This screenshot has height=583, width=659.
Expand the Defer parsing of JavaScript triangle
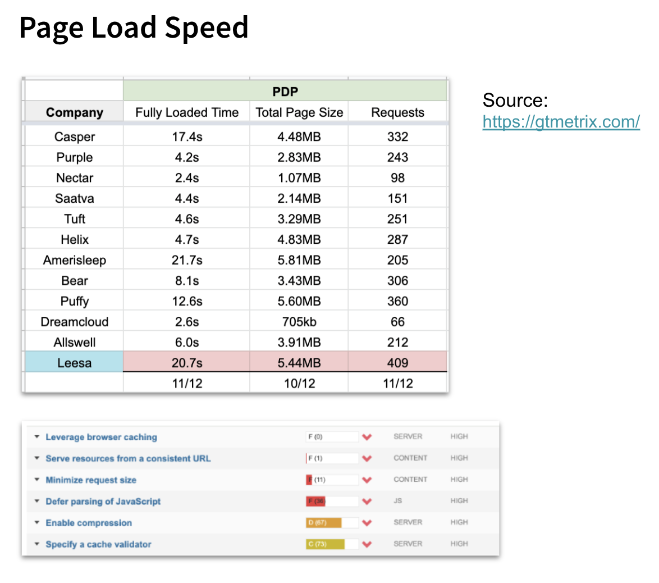pos(37,501)
